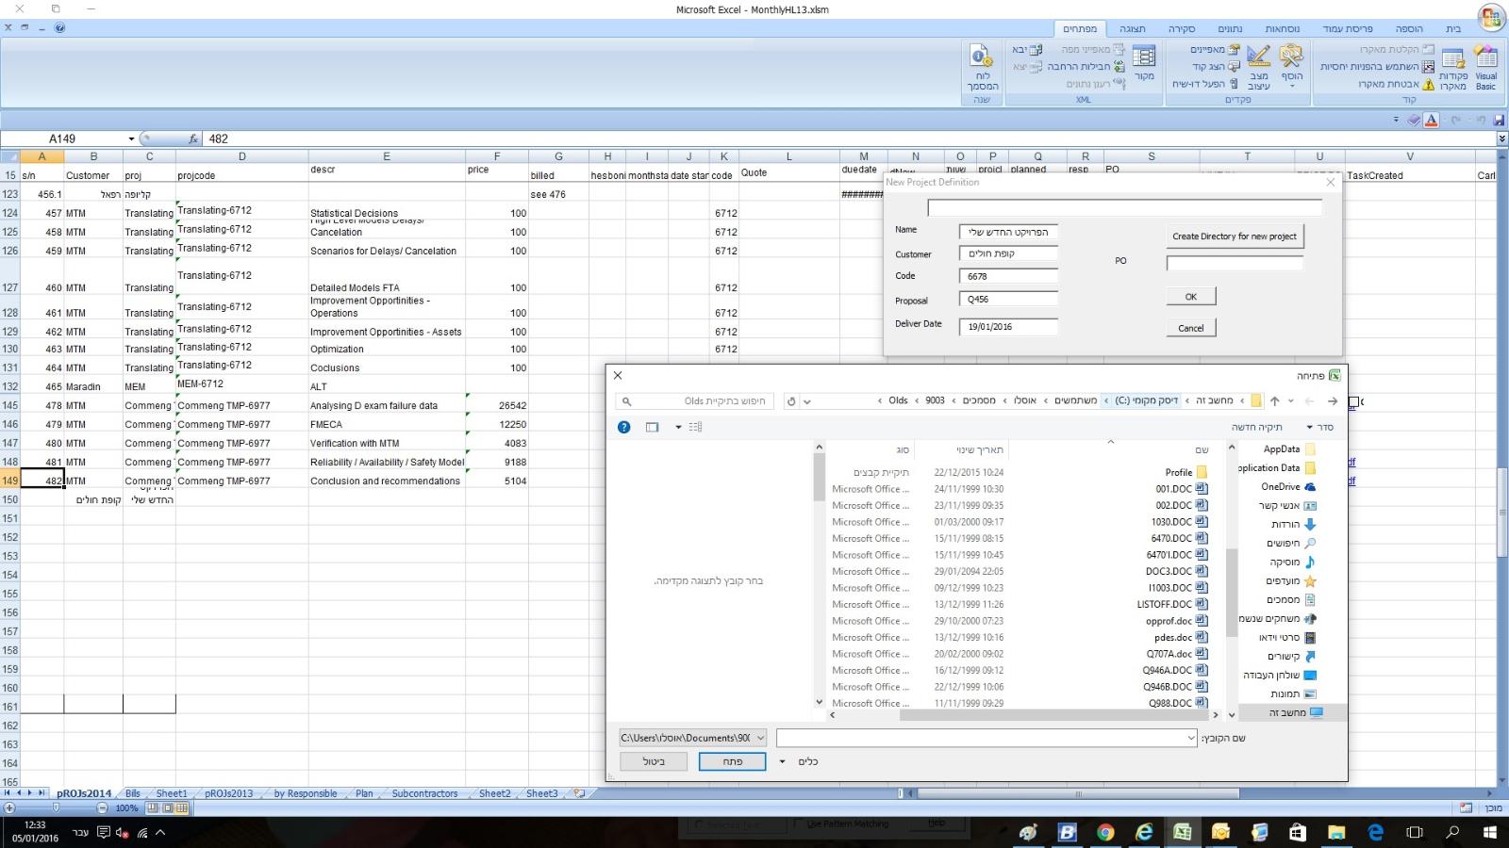Click OK in New Project Definition dialog
Image resolution: width=1509 pixels, height=848 pixels.
coord(1191,297)
